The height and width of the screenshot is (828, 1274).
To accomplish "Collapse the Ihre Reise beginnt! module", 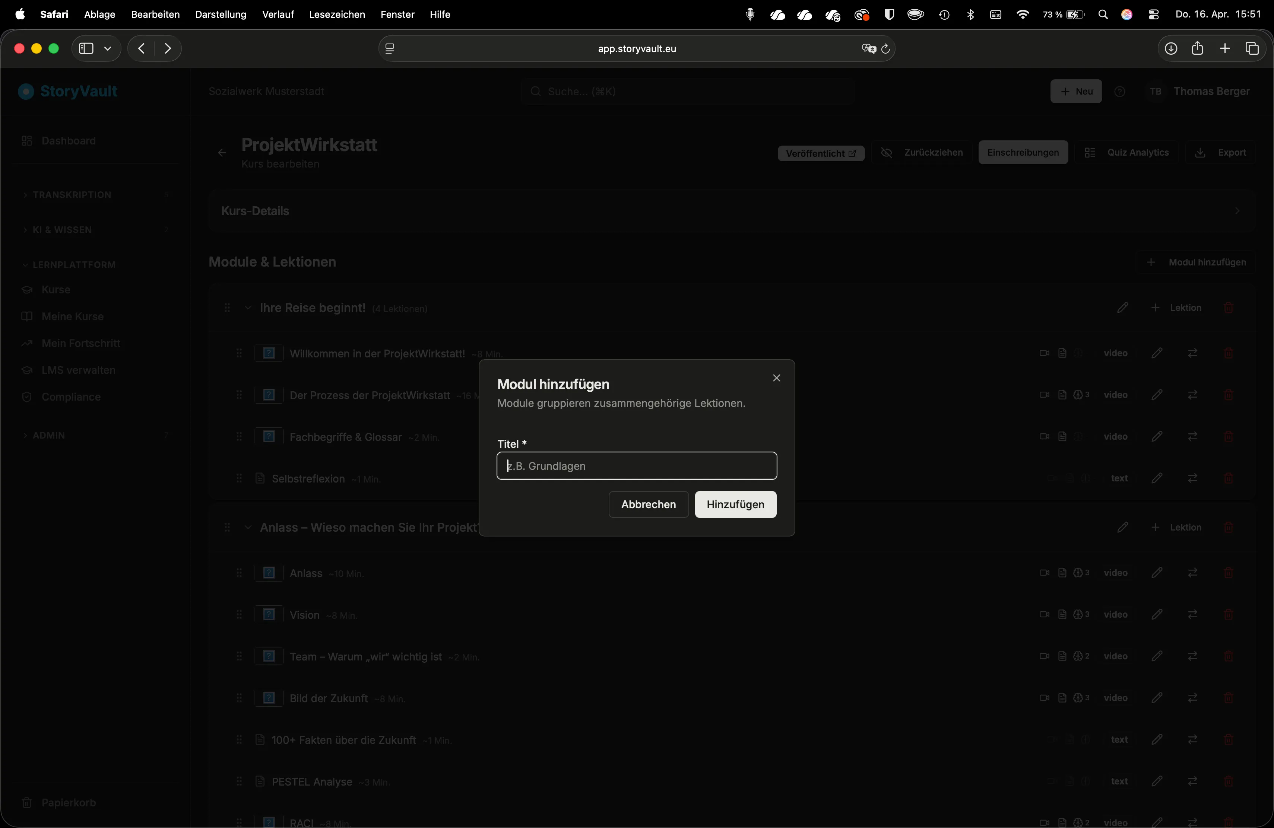I will [x=248, y=308].
